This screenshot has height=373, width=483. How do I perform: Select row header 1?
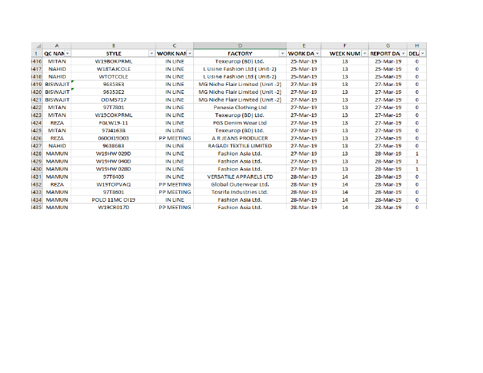coord(37,54)
